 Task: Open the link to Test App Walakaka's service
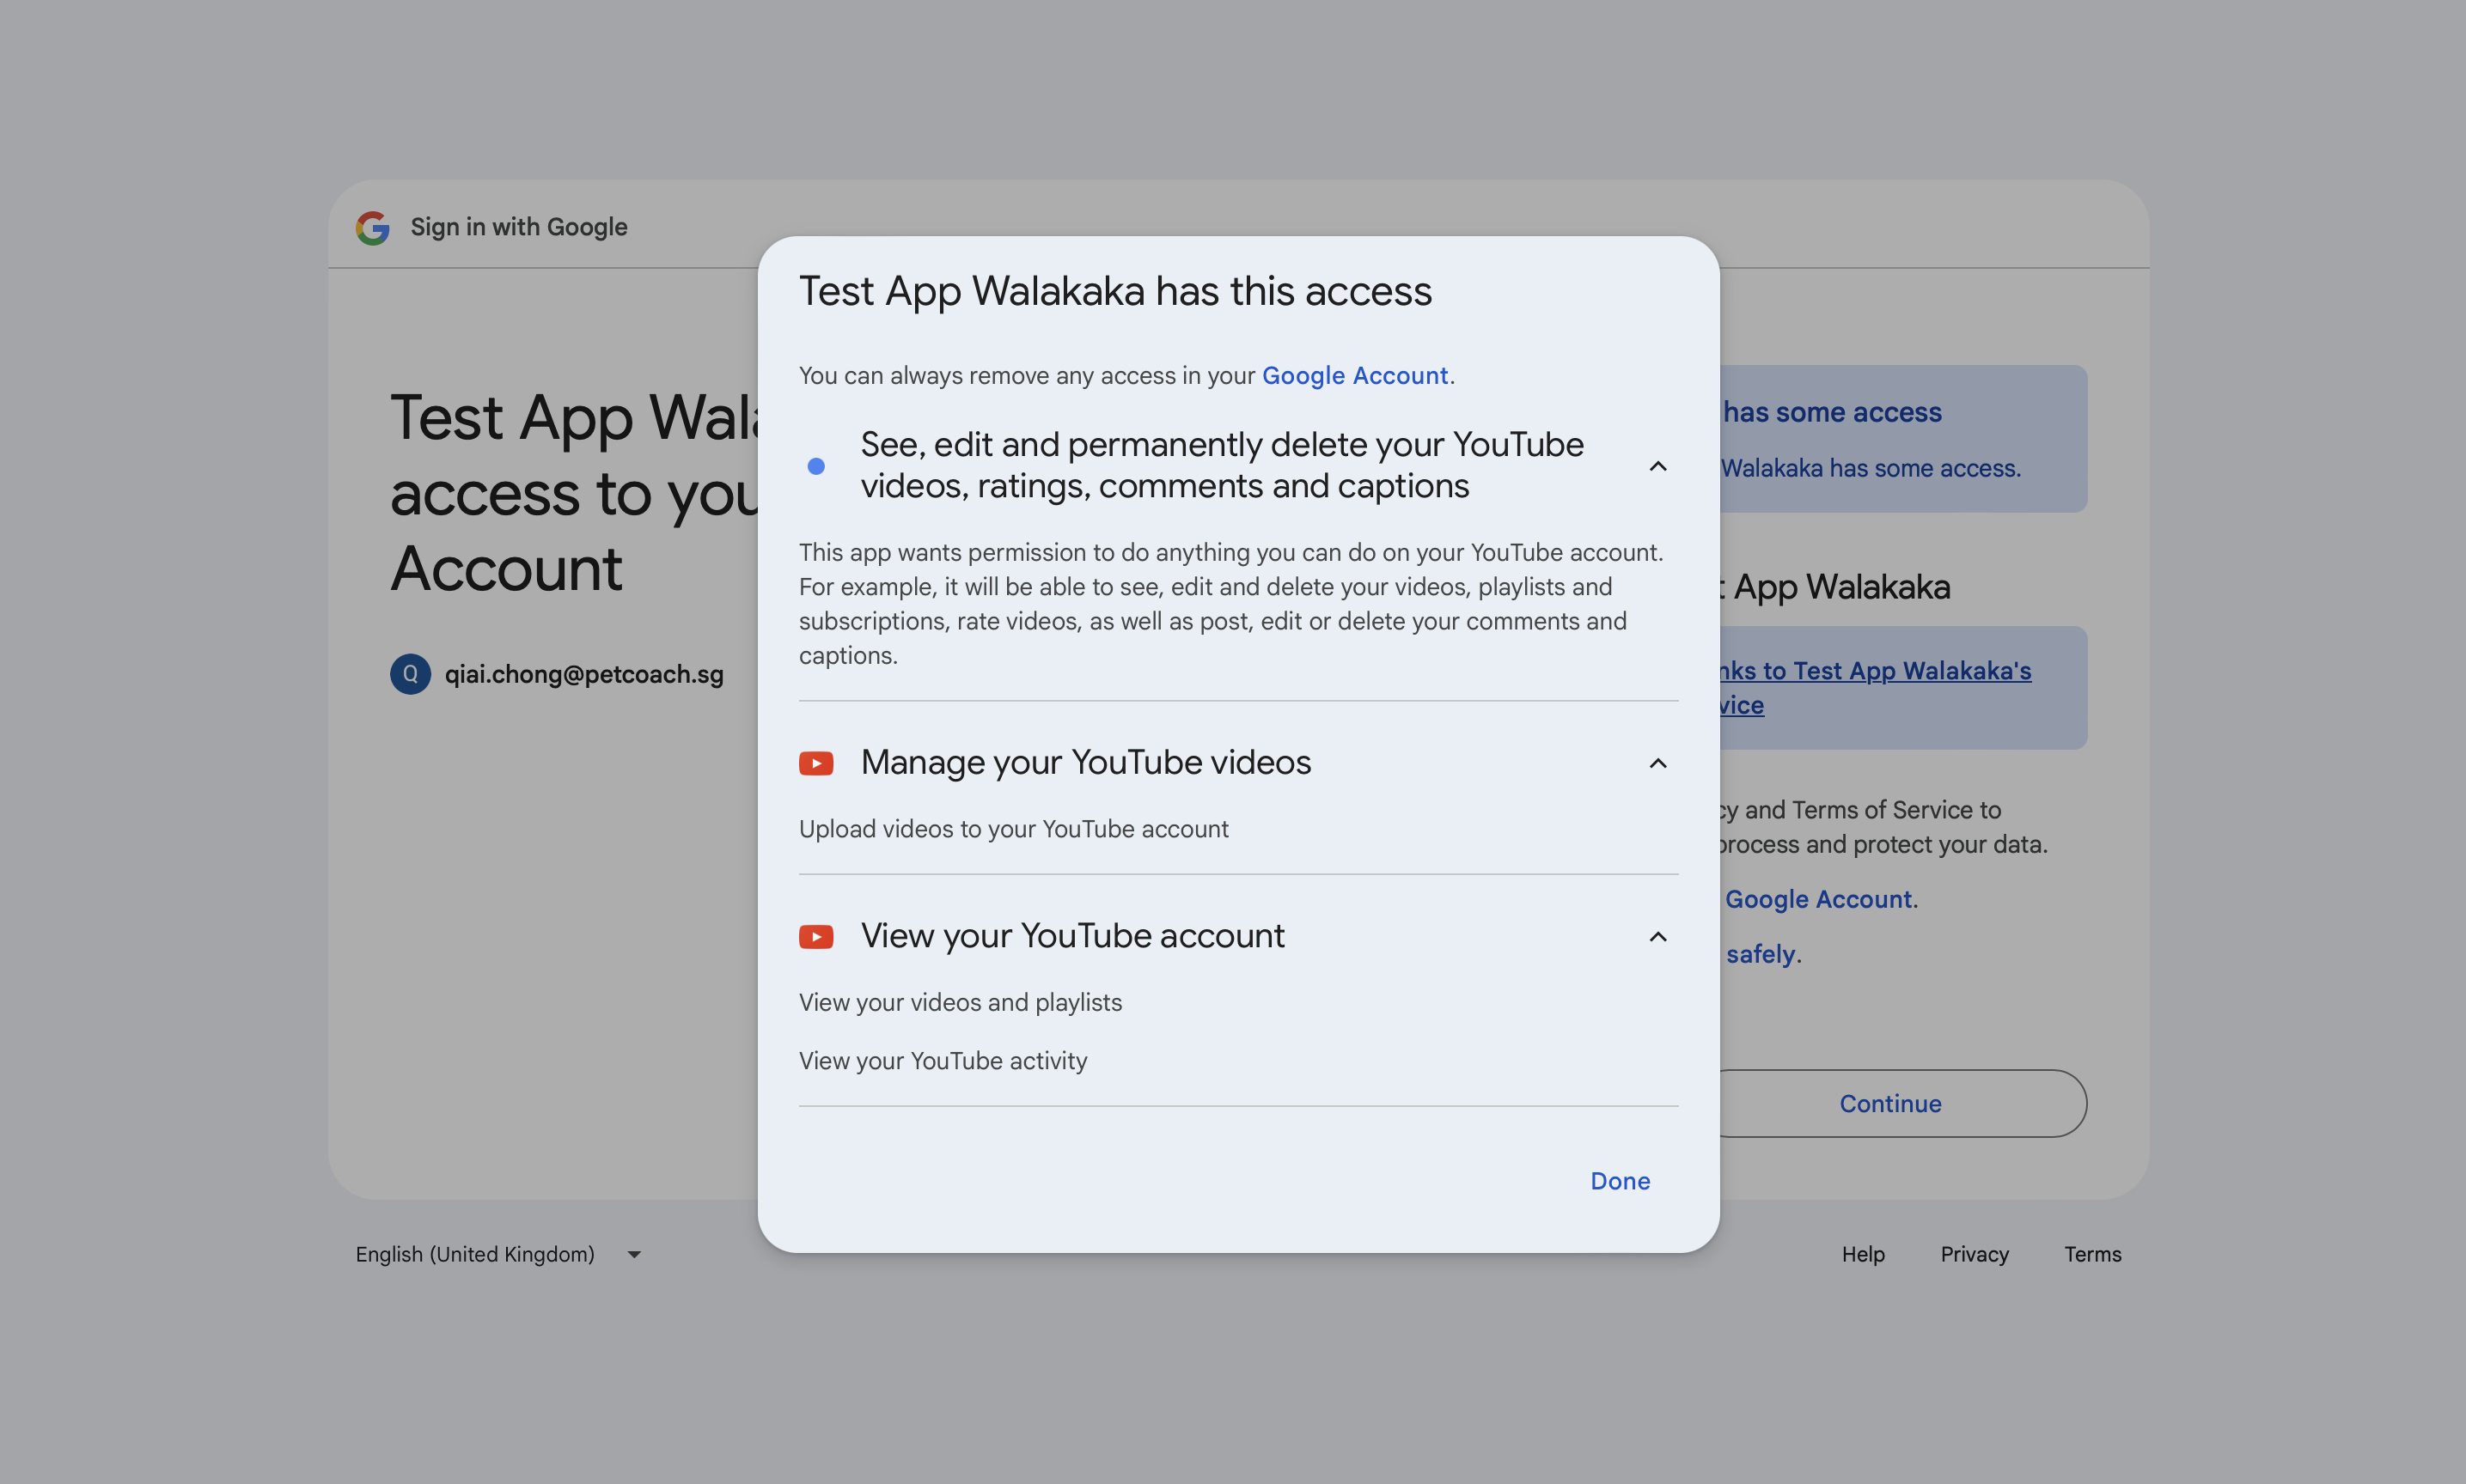coord(1876,687)
